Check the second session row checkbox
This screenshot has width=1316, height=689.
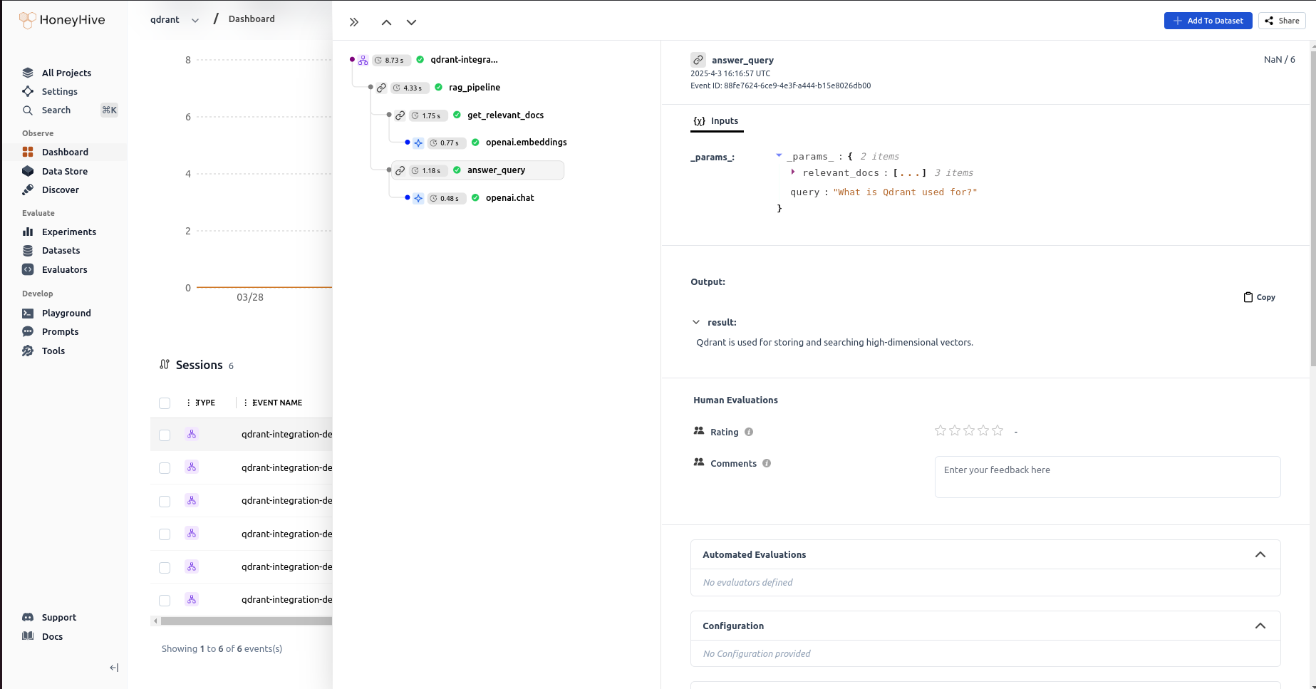point(165,468)
